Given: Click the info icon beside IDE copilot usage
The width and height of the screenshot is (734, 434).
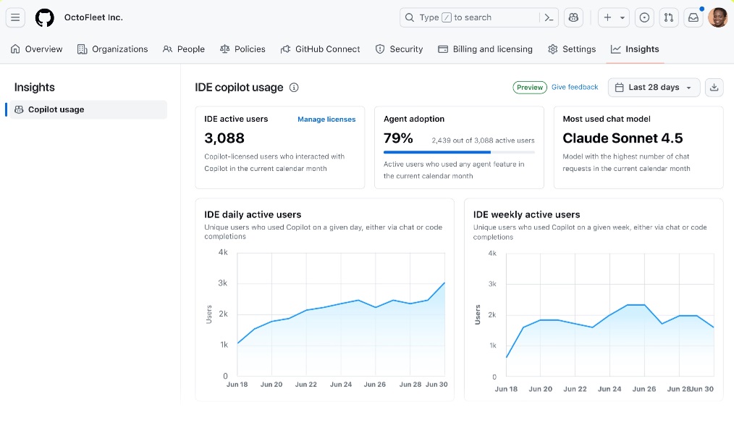Looking at the screenshot, I should (x=294, y=87).
